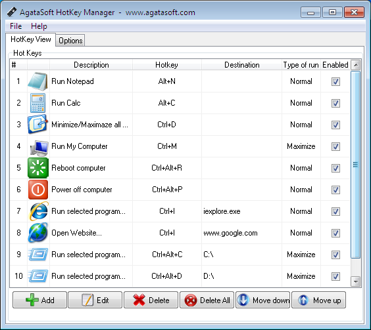Image resolution: width=371 pixels, height=330 pixels.
Task: Uncheck Enabled for the iexplore.exe row
Action: tap(335, 211)
